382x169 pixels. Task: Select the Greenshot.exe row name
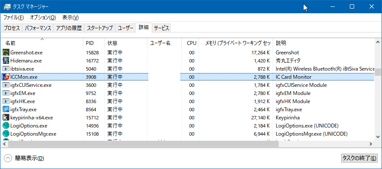(26, 52)
